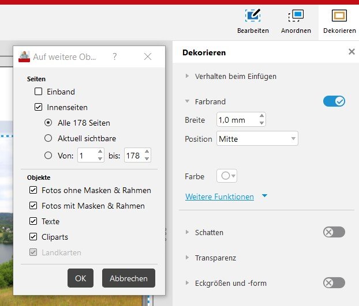The image size is (359, 306).
Task: Open the Position dropdown
Action: click(257, 138)
